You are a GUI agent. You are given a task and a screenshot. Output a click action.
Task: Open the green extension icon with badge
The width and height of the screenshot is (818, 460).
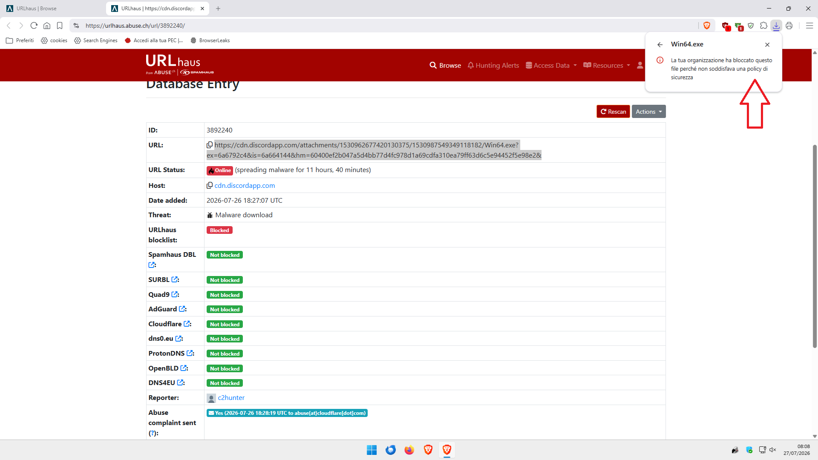(x=739, y=26)
